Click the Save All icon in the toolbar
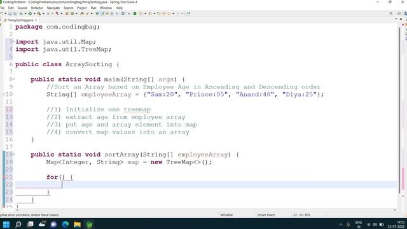Screen dimensions: 407x229 click(x=15, y=13)
